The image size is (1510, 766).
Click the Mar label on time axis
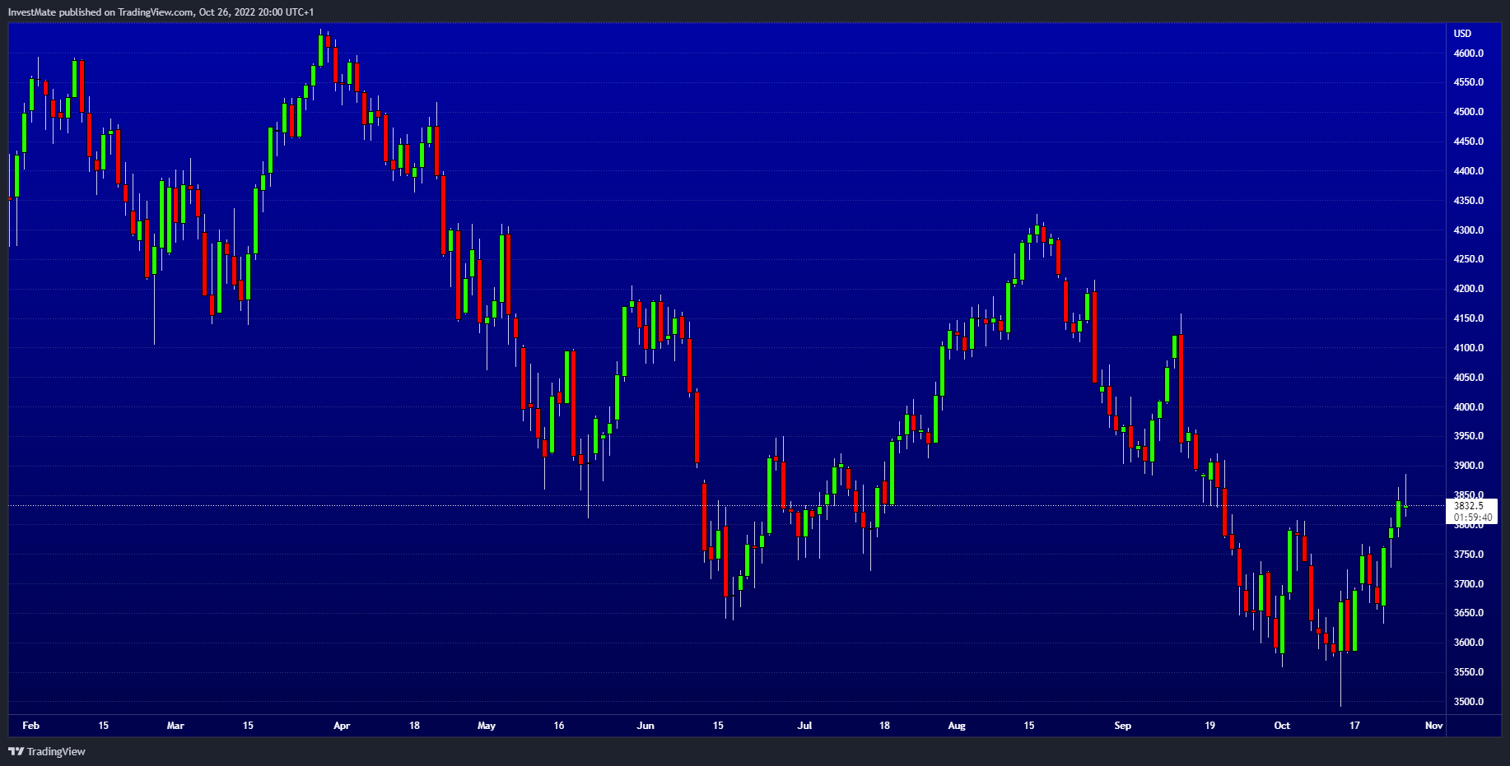pyautogui.click(x=175, y=726)
